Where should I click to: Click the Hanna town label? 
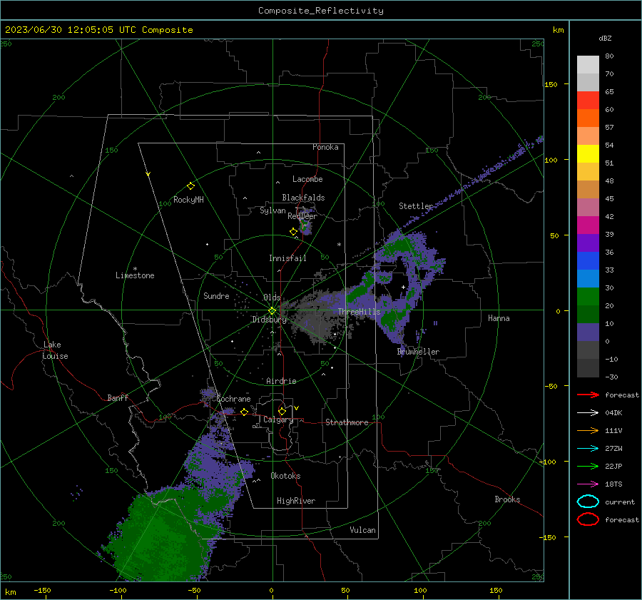click(499, 318)
